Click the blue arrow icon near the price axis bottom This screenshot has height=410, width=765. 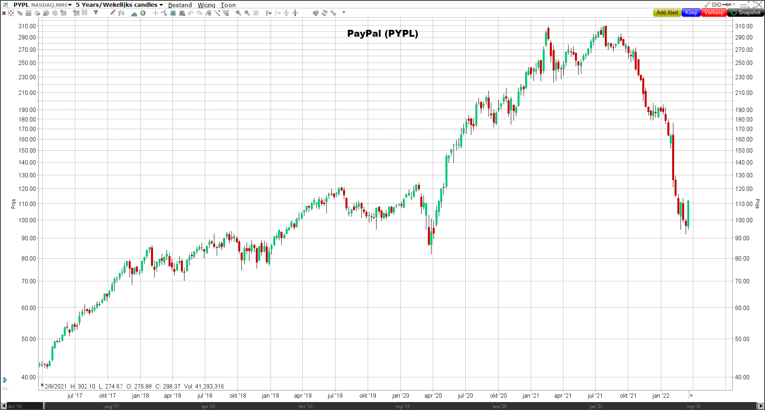click(5, 380)
